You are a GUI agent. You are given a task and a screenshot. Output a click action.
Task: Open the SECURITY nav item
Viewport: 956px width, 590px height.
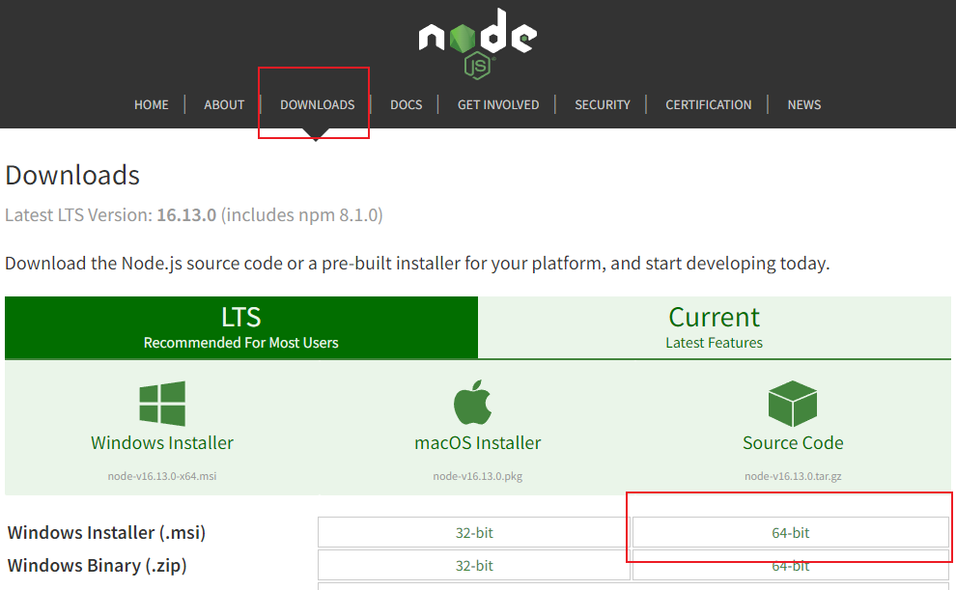point(603,105)
